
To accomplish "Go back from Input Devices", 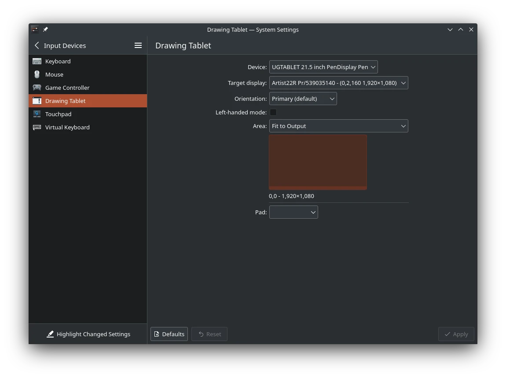I will click(37, 45).
